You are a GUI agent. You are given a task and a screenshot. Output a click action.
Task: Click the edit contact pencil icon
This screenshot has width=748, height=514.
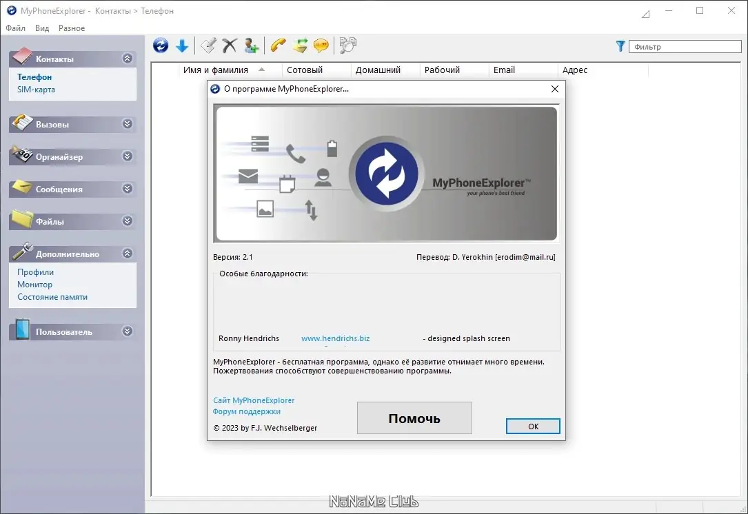pyautogui.click(x=208, y=45)
